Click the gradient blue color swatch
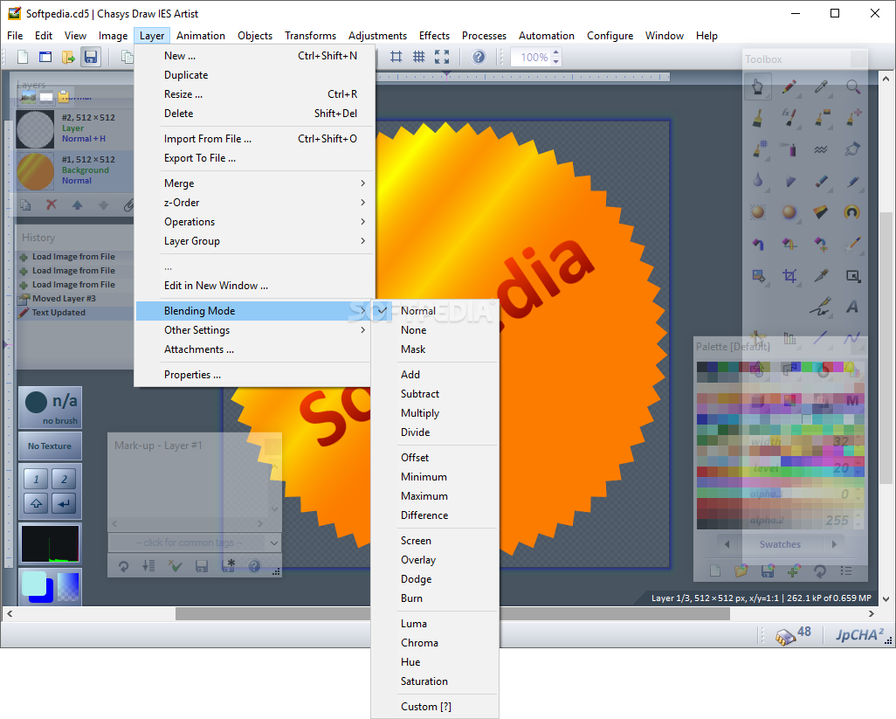This screenshot has height=719, width=896. tap(68, 587)
